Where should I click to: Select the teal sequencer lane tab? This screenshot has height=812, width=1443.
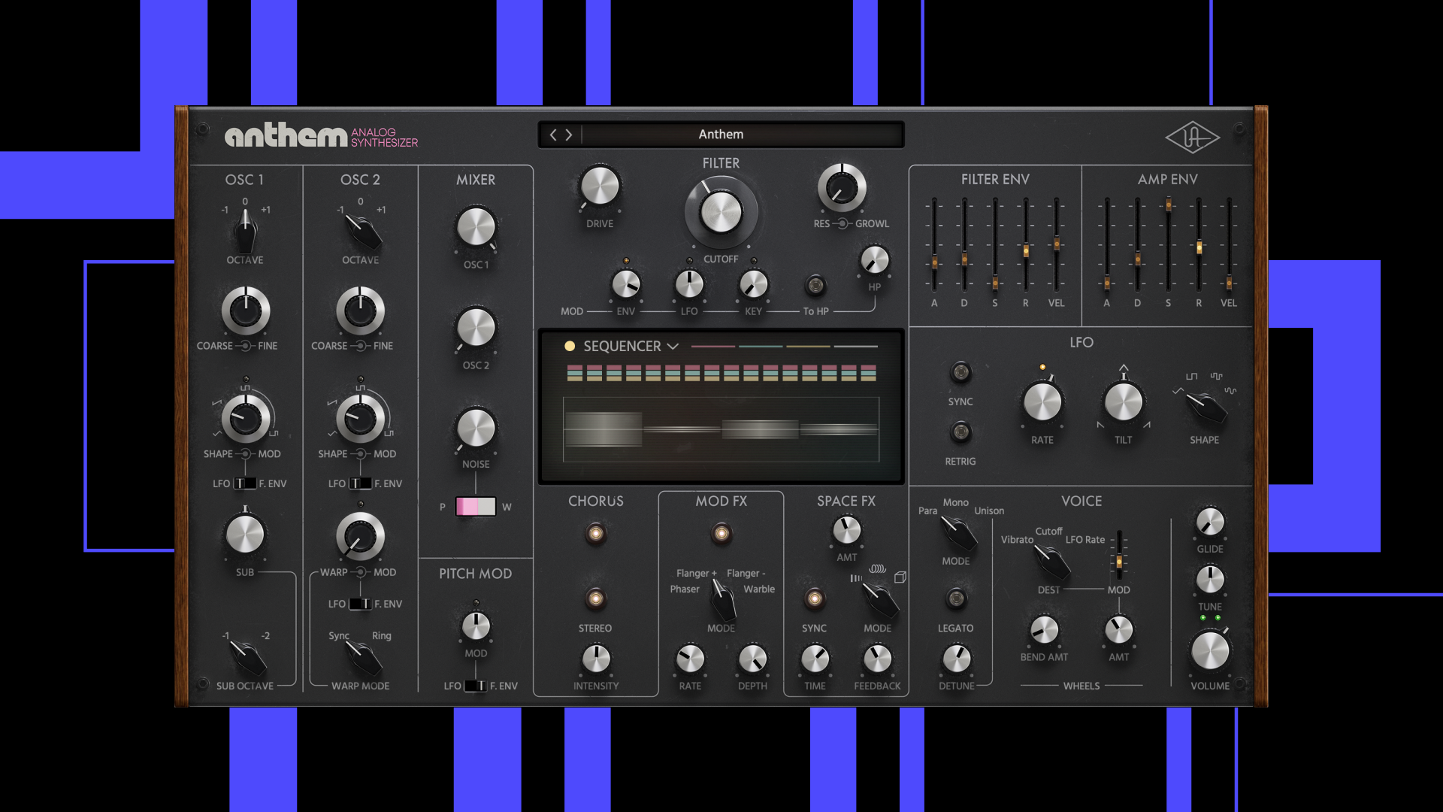pyautogui.click(x=760, y=346)
